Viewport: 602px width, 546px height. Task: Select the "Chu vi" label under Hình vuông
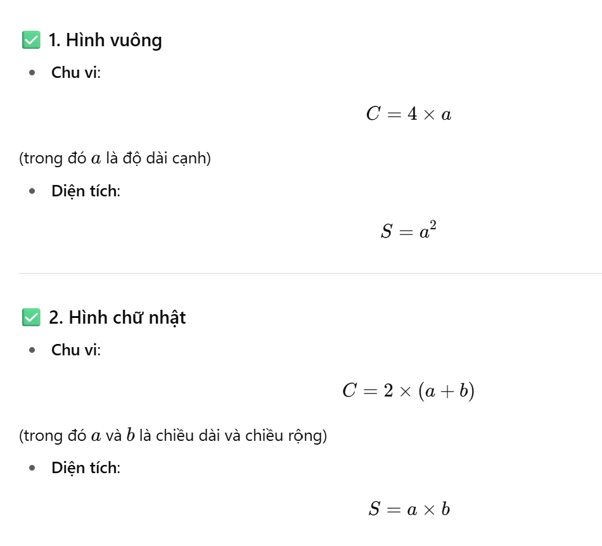tap(75, 72)
